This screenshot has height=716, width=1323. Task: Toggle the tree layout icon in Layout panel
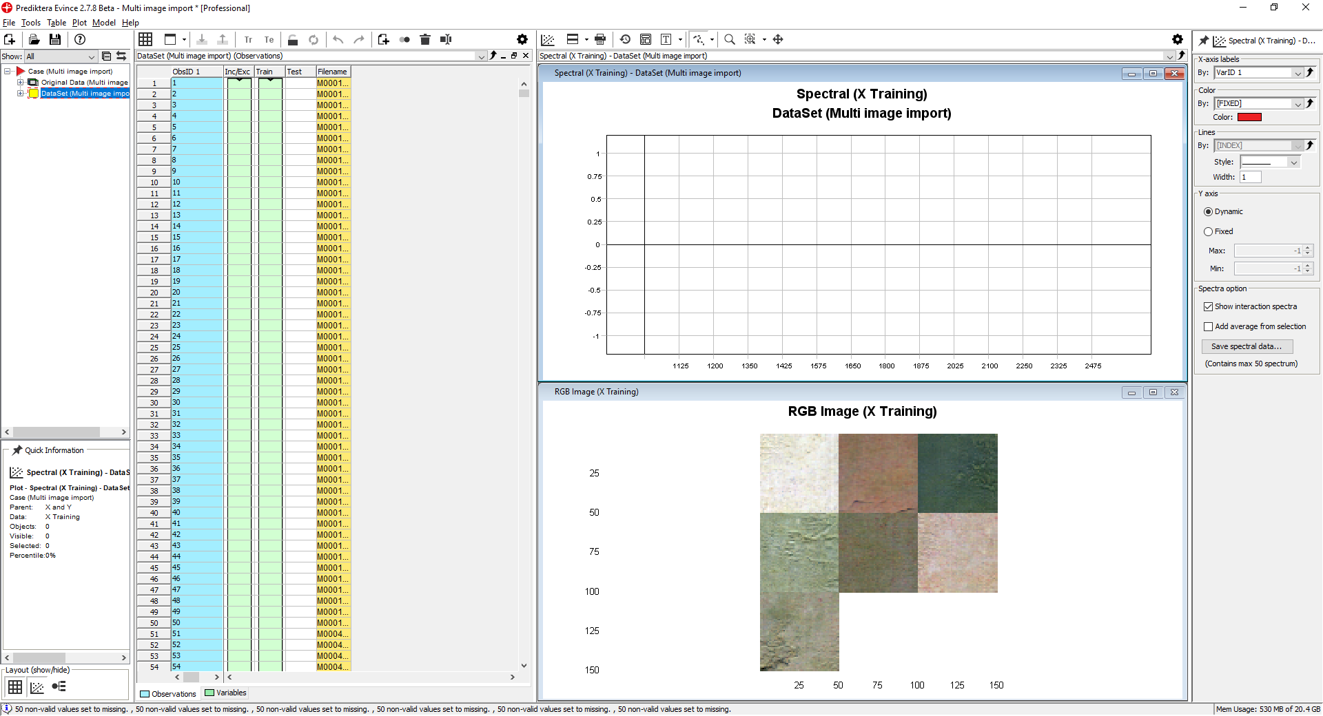[59, 686]
